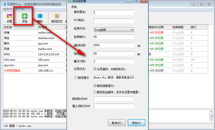Click the 删除 delete toolbar icon
215x130 pixels.
(40, 18)
